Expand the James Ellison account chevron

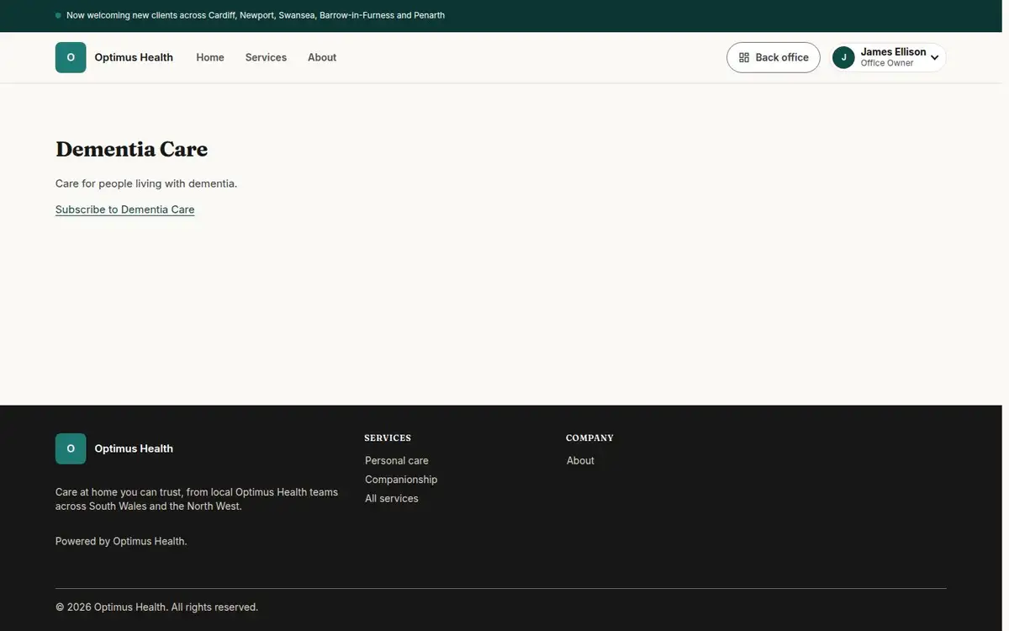pos(934,58)
